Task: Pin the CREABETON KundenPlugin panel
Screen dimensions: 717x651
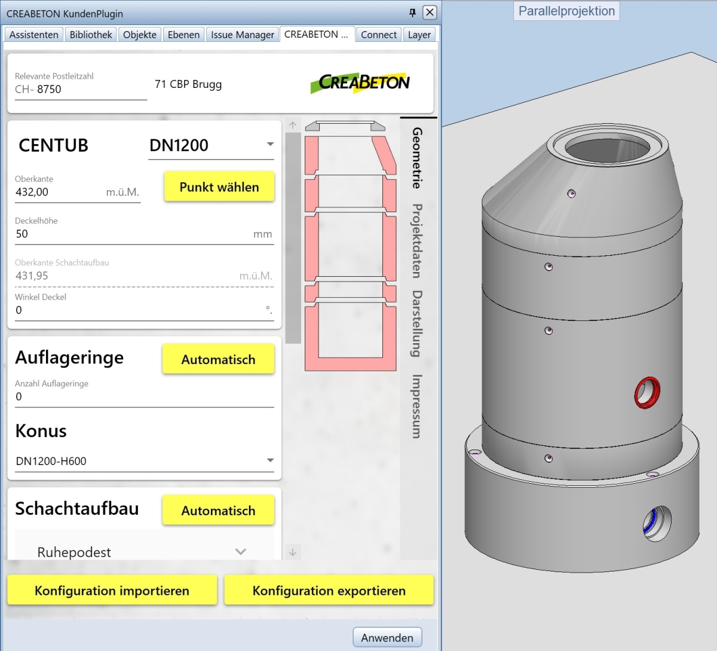Action: coord(412,13)
